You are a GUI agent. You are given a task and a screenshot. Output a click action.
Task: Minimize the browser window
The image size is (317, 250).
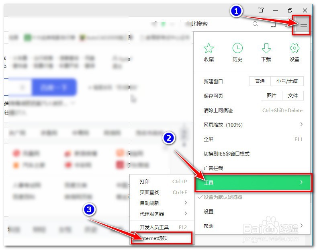(x=276, y=10)
